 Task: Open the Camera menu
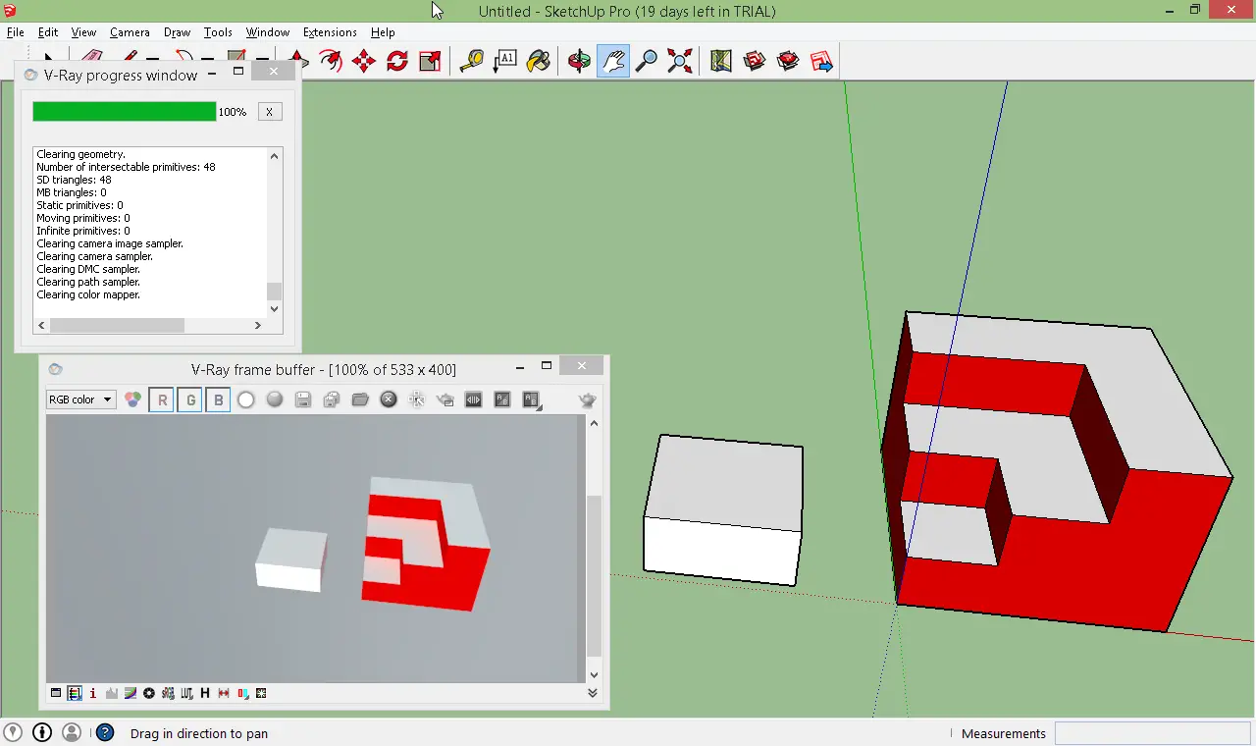pos(130,32)
